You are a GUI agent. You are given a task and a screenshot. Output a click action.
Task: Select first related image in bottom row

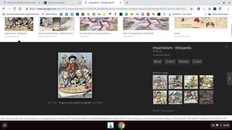pos(160,97)
